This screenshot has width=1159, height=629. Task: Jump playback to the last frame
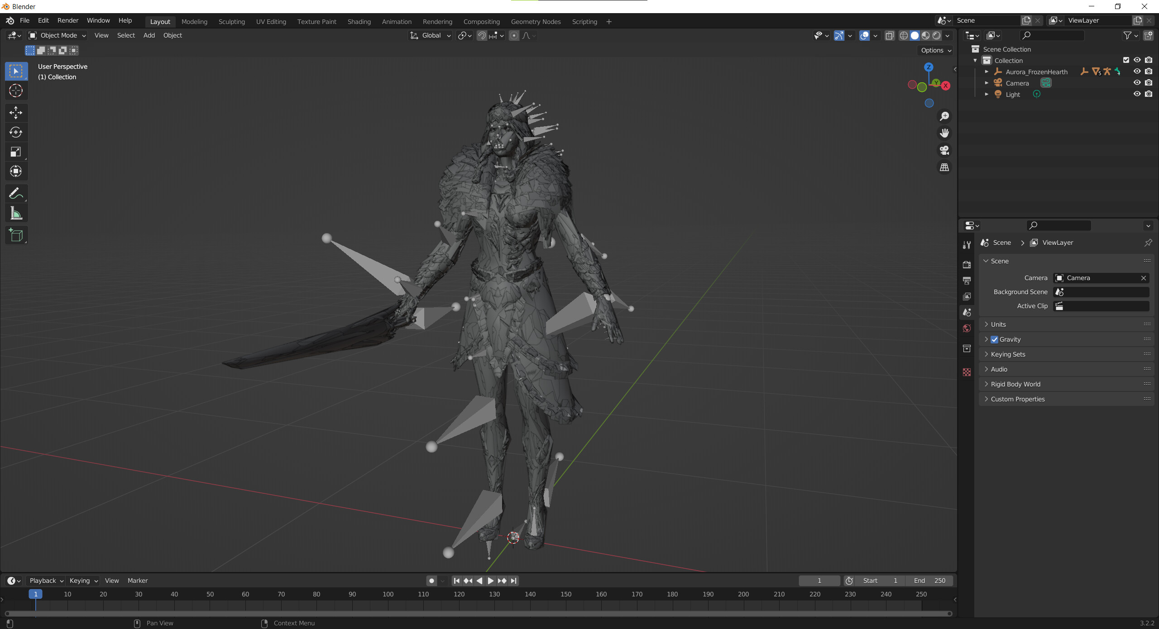513,581
